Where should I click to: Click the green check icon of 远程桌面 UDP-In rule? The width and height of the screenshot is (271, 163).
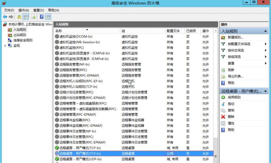point(57,159)
